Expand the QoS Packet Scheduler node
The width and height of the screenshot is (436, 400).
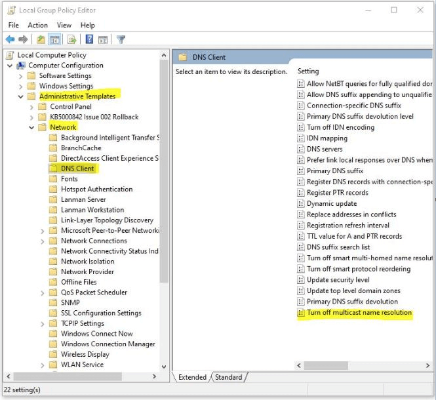click(x=42, y=293)
